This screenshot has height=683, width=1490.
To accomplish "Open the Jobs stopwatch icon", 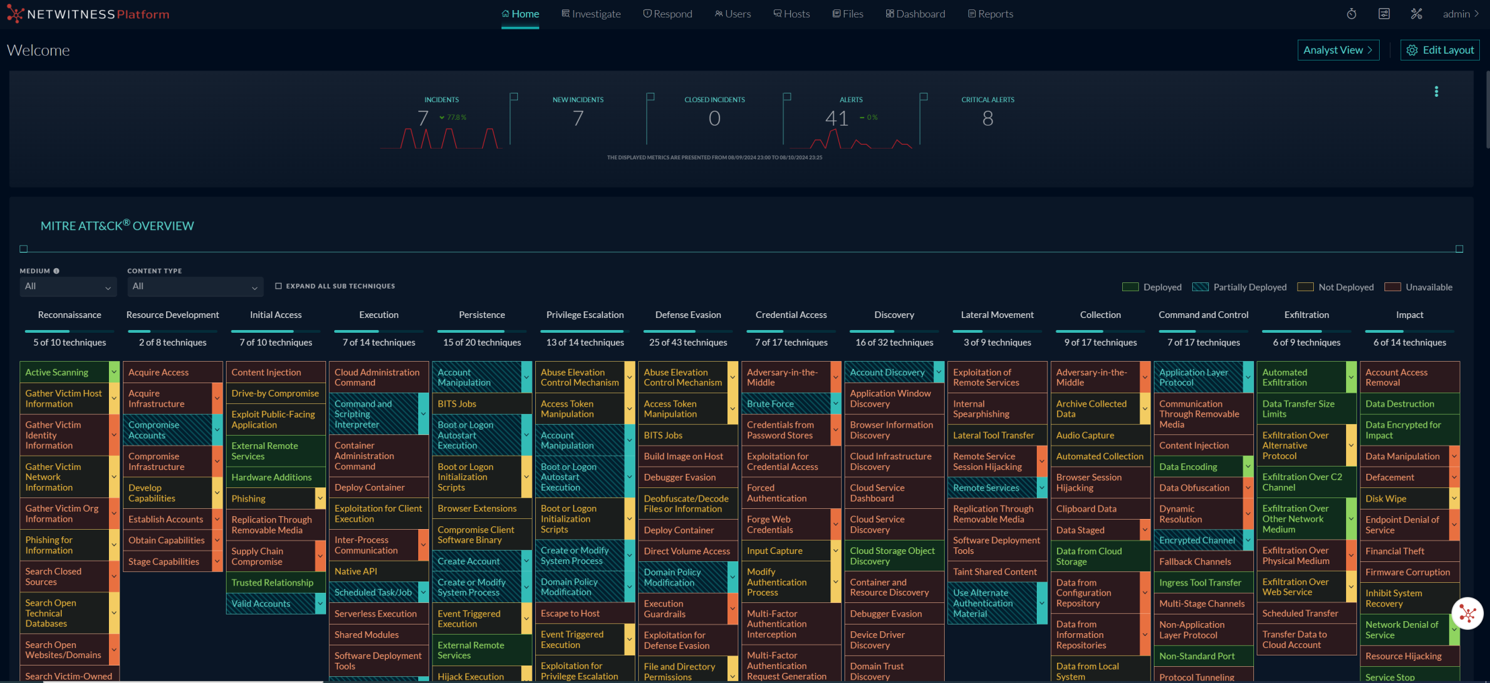I will (1351, 14).
